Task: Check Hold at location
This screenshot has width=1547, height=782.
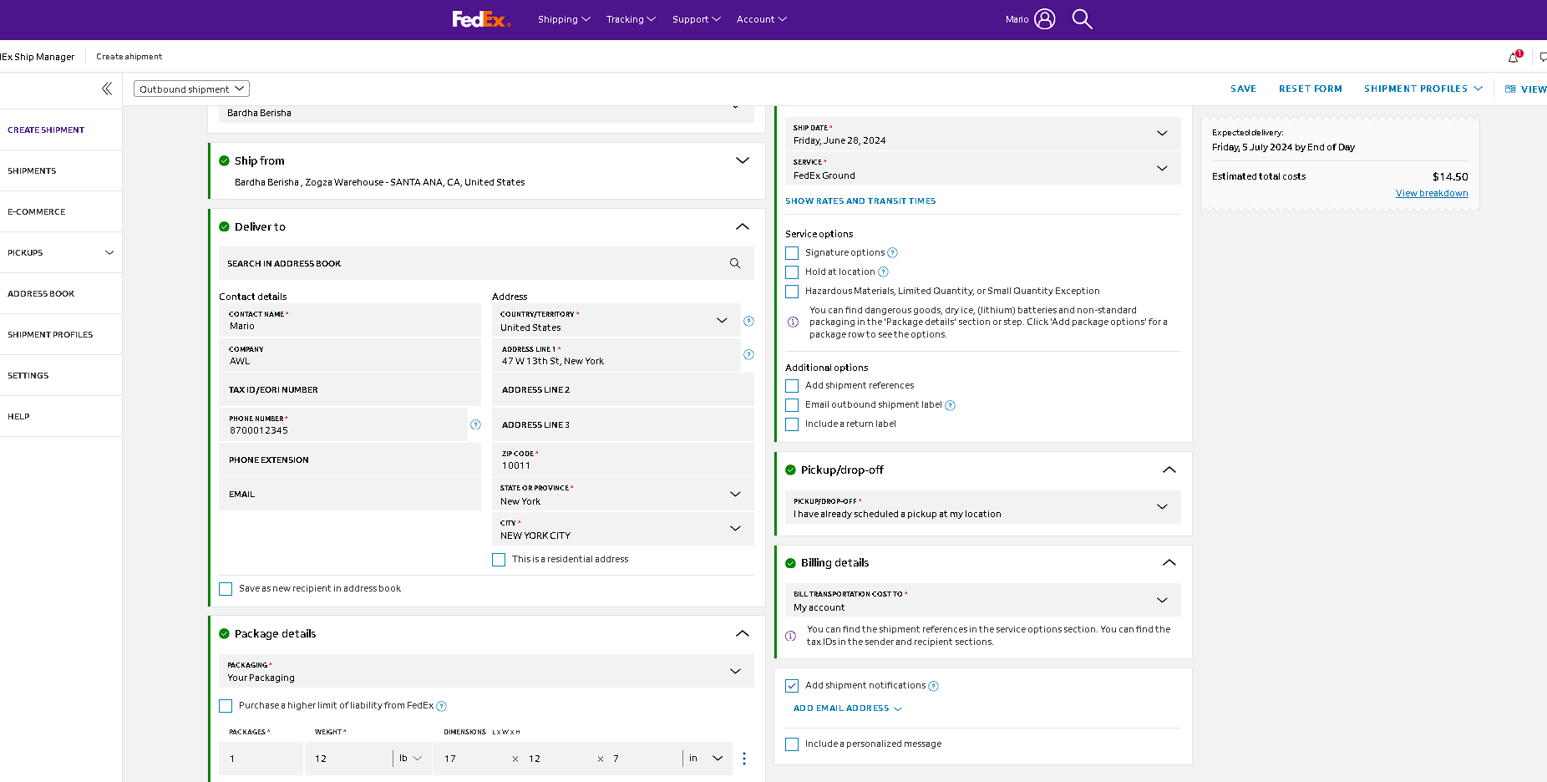Action: pos(792,272)
